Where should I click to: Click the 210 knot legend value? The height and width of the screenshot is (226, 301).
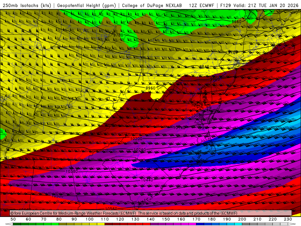pyautogui.click(x=257, y=219)
